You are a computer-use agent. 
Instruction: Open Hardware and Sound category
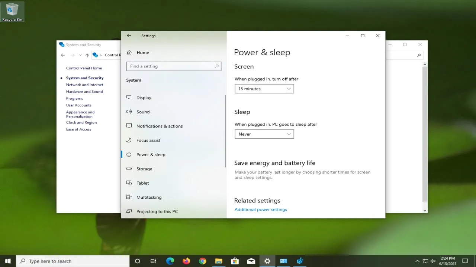[84, 92]
